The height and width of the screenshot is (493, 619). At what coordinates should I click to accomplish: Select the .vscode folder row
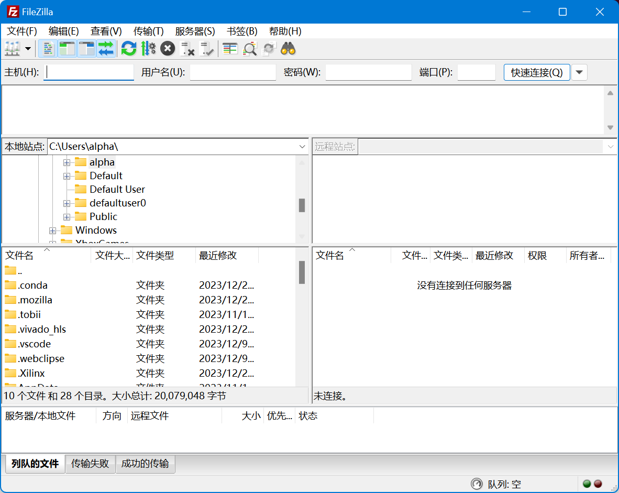click(x=149, y=344)
